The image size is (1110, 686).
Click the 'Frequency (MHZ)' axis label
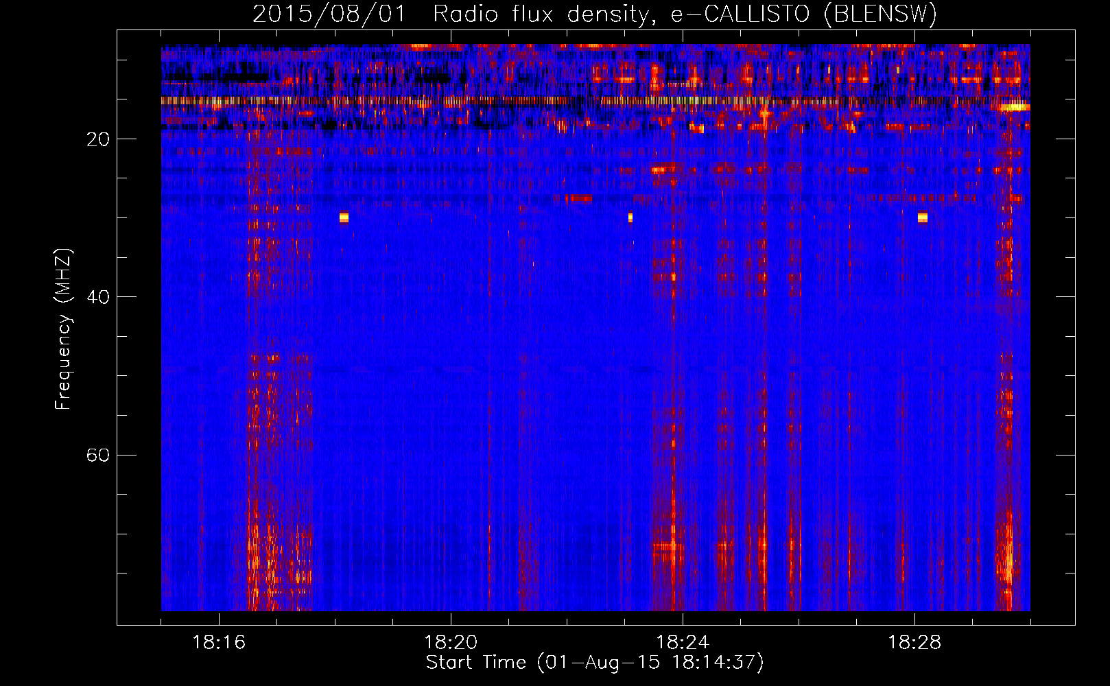pos(63,329)
